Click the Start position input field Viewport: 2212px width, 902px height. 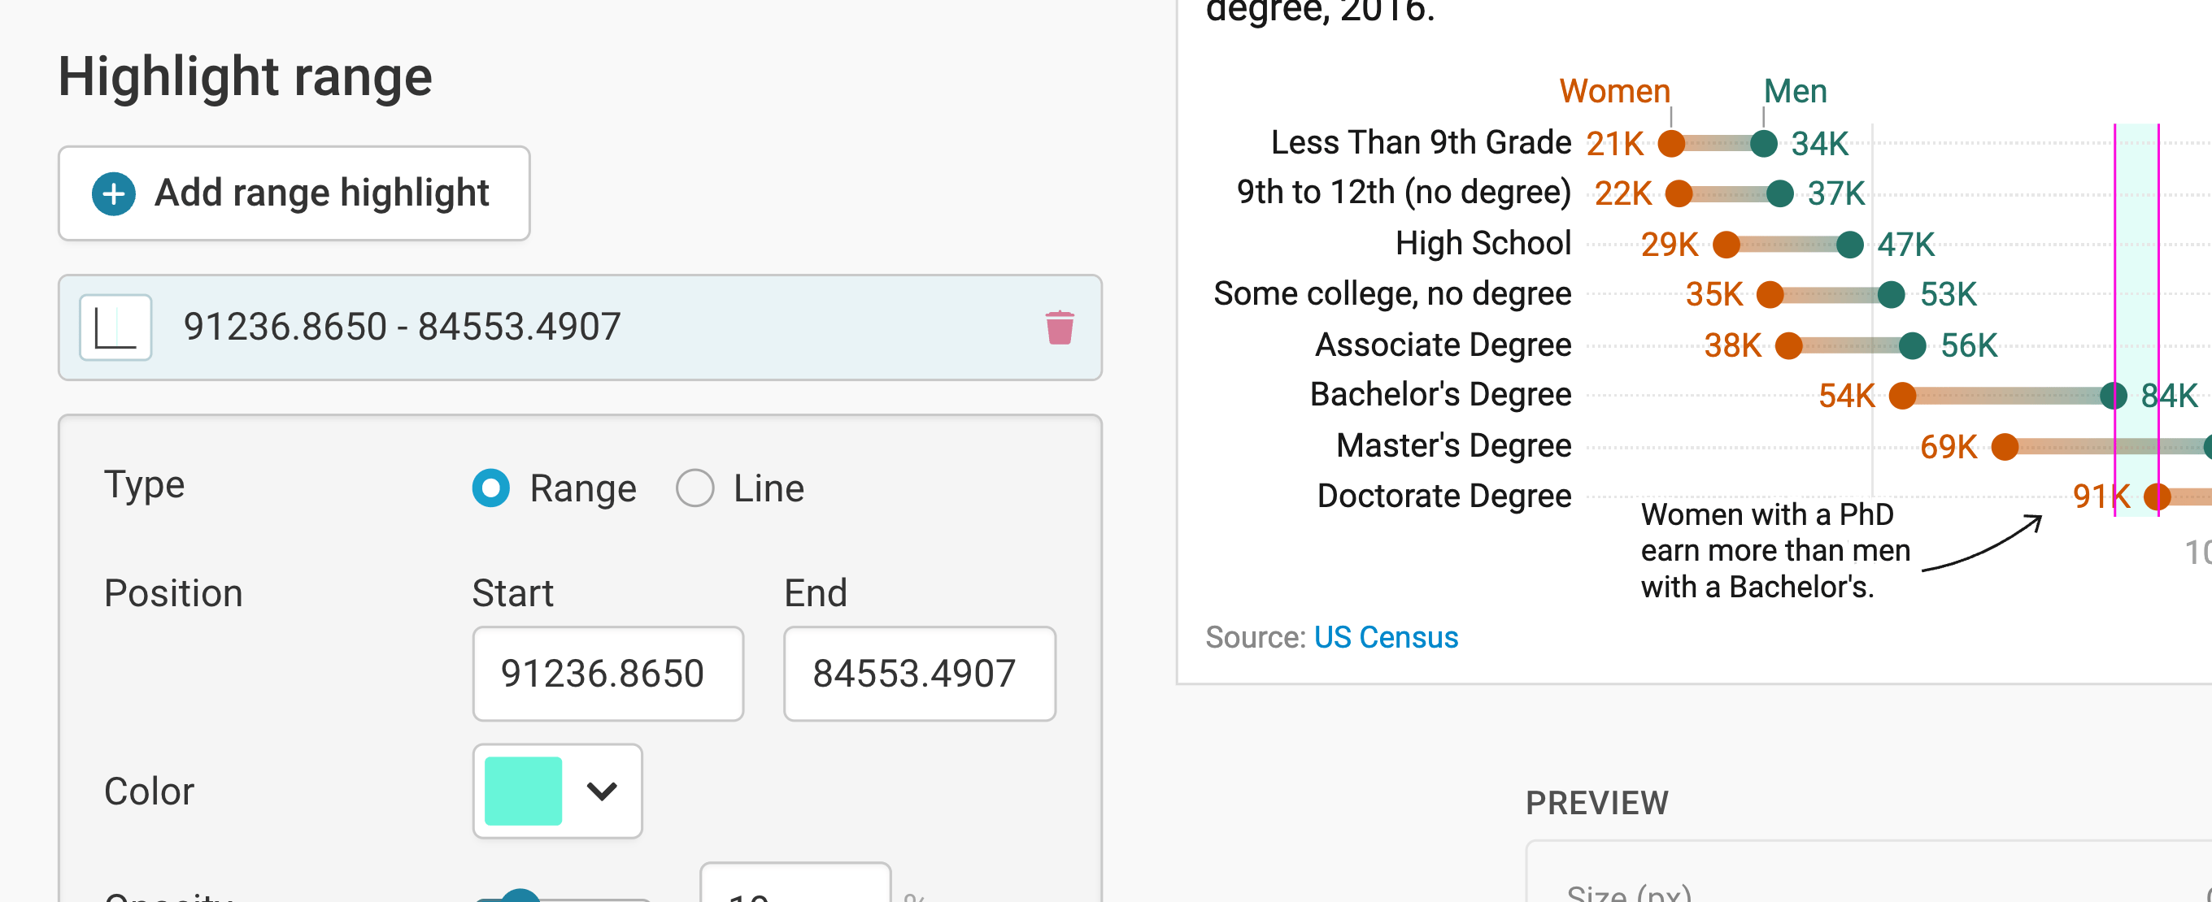607,673
